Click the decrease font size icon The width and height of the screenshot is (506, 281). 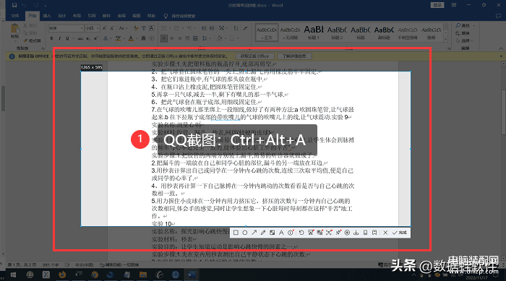coord(112,28)
